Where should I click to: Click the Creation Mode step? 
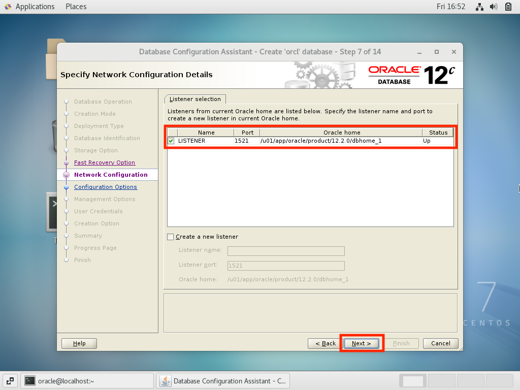95,114
